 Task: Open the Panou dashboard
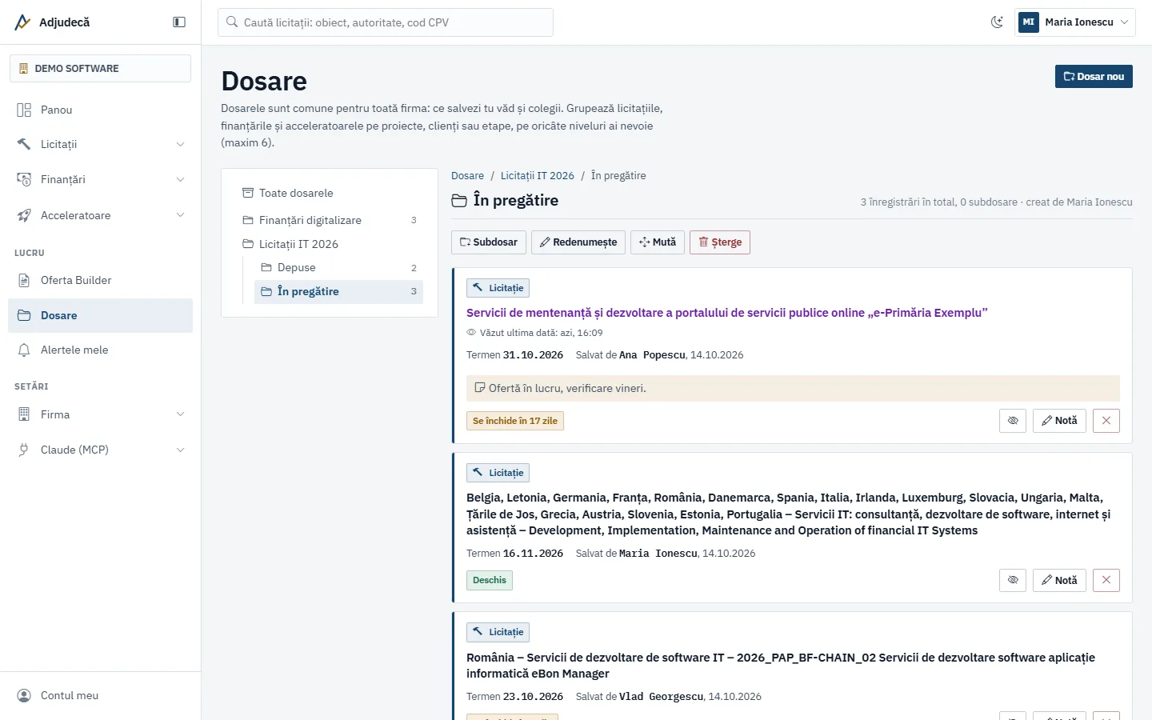[x=100, y=110]
